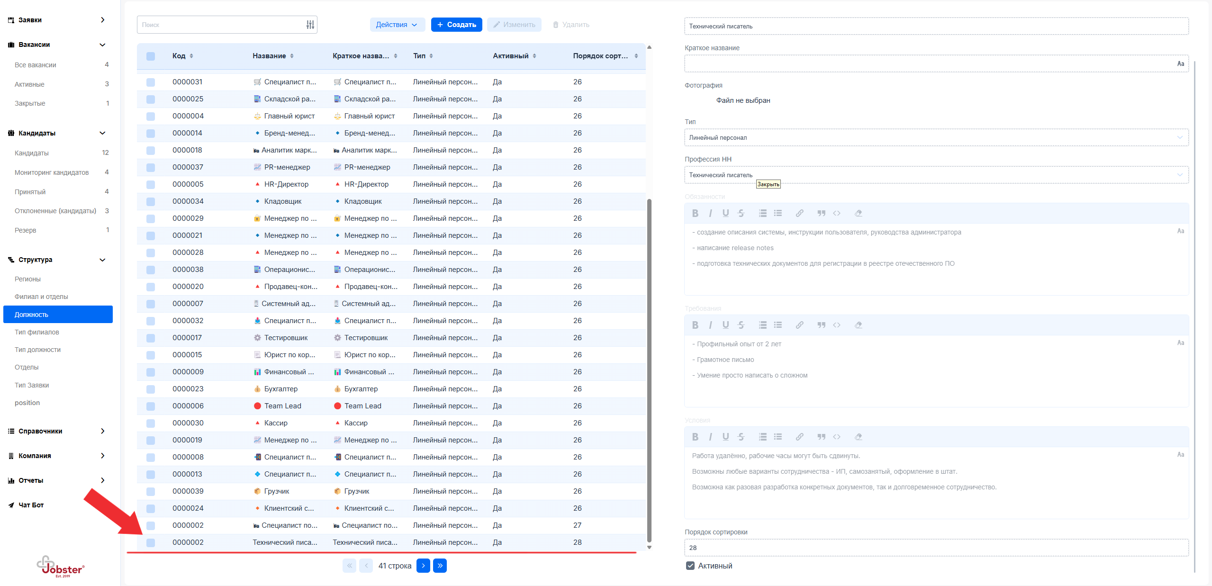Image resolution: width=1212 pixels, height=586 pixels.
Task: Go to next page of table
Action: (423, 566)
